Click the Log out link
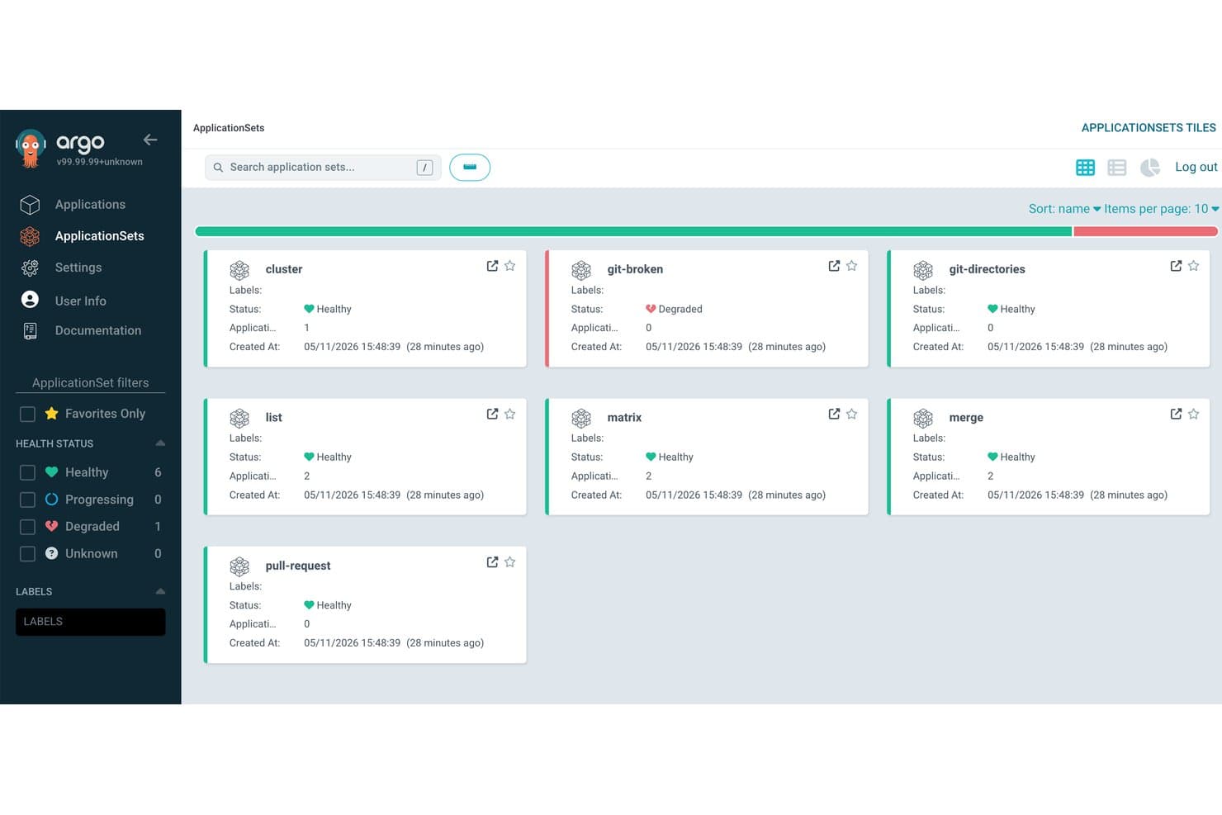1222x815 pixels. click(x=1196, y=167)
